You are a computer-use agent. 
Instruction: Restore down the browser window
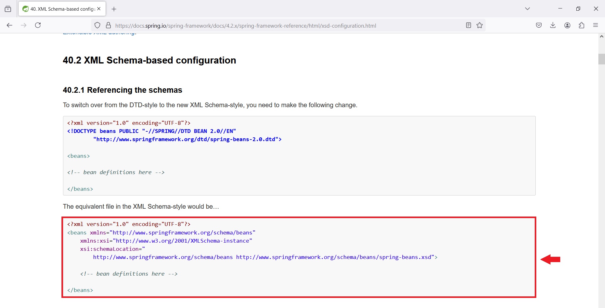coord(578,9)
